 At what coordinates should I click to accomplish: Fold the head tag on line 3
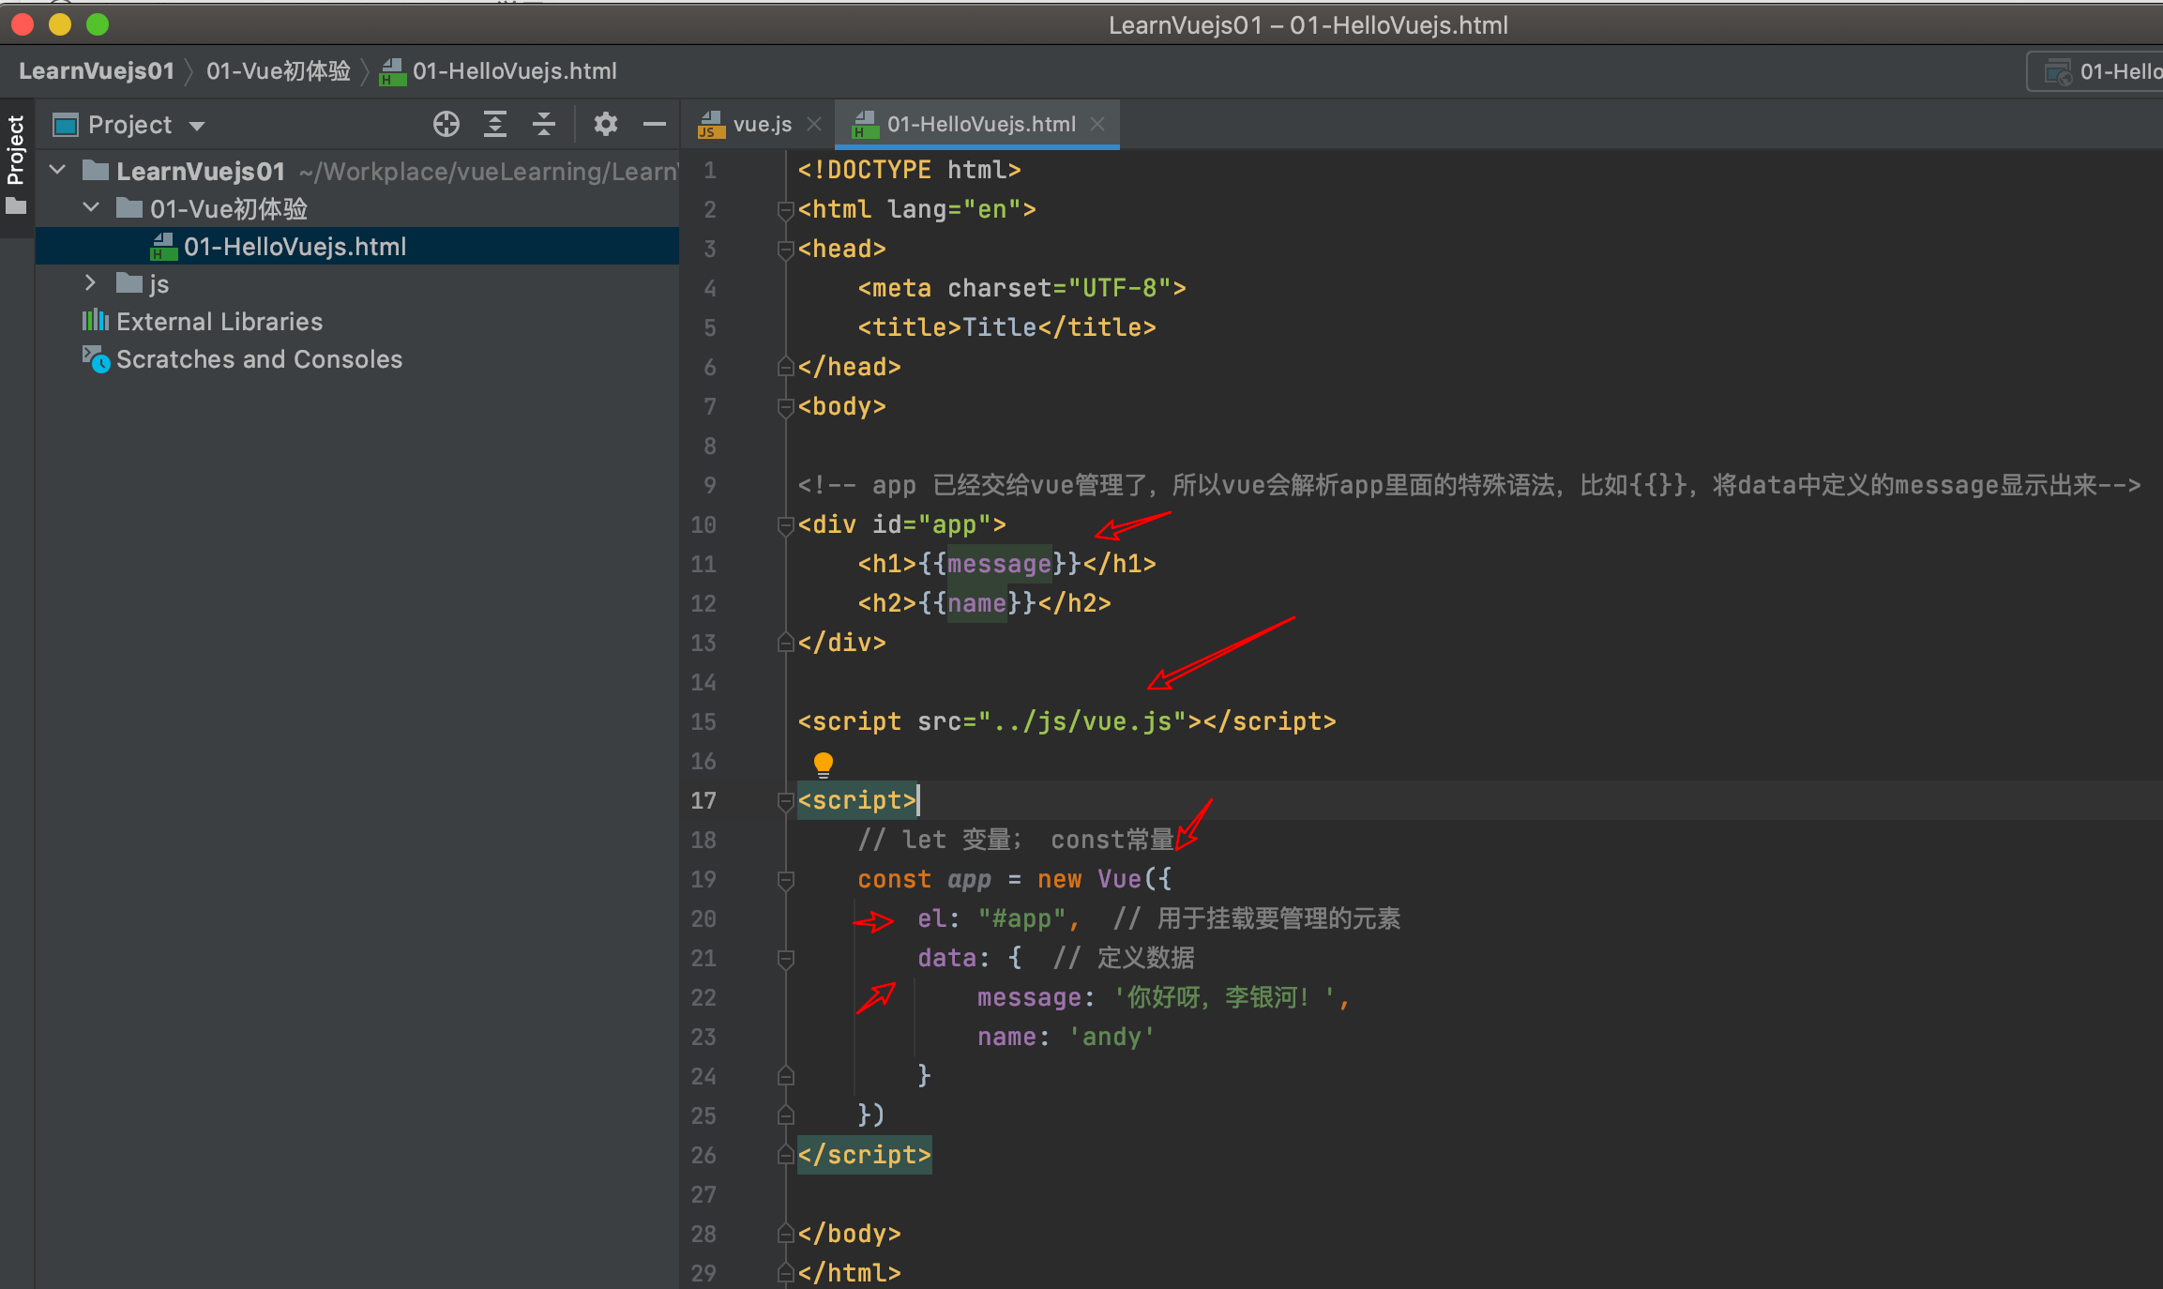(785, 250)
